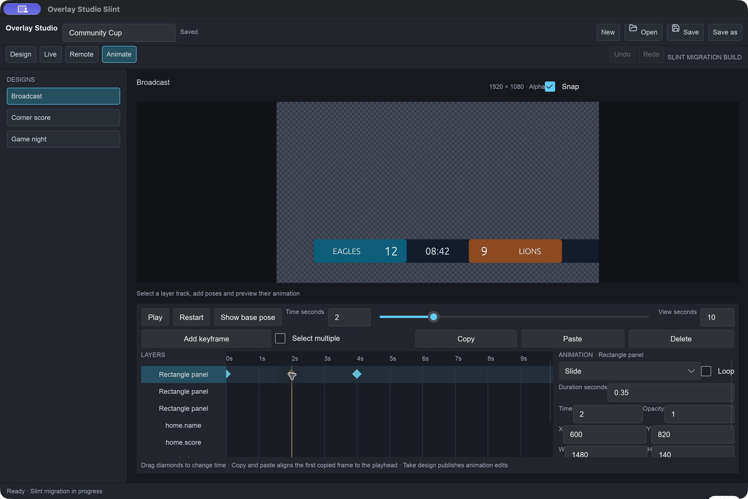
Task: Click the Save floppy disk icon
Action: (x=675, y=28)
